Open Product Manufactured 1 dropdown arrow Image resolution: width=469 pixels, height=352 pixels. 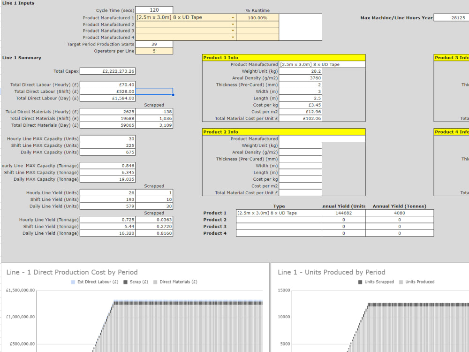click(x=233, y=18)
